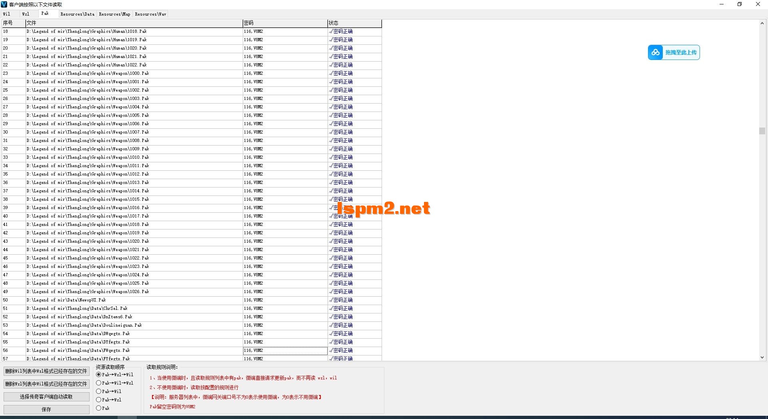Click sequence number 45 cell
The image size is (768, 419).
[x=14, y=258]
